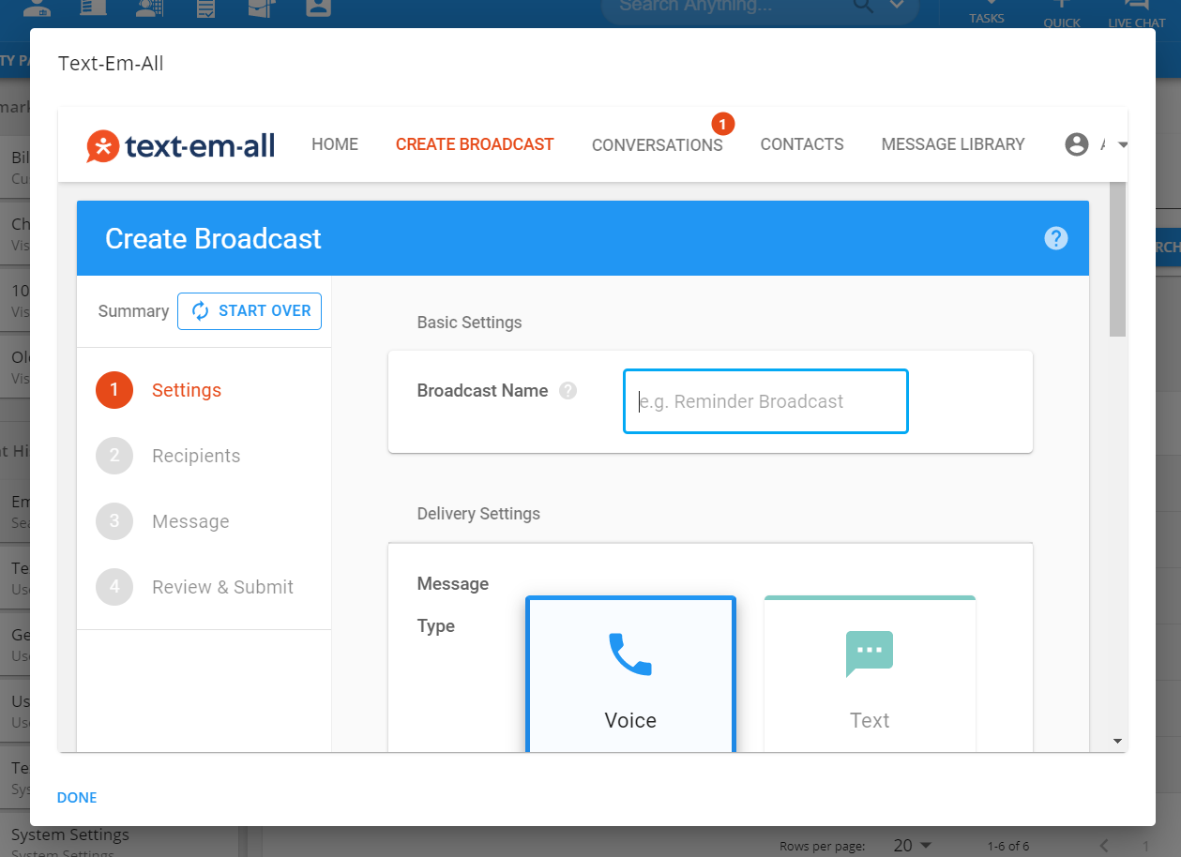Click the Delivery Settings heading

coord(478,514)
